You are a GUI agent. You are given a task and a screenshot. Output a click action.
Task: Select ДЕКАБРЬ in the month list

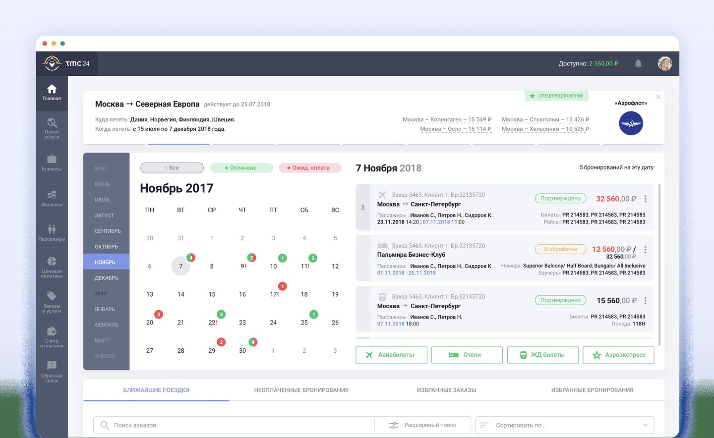106,278
